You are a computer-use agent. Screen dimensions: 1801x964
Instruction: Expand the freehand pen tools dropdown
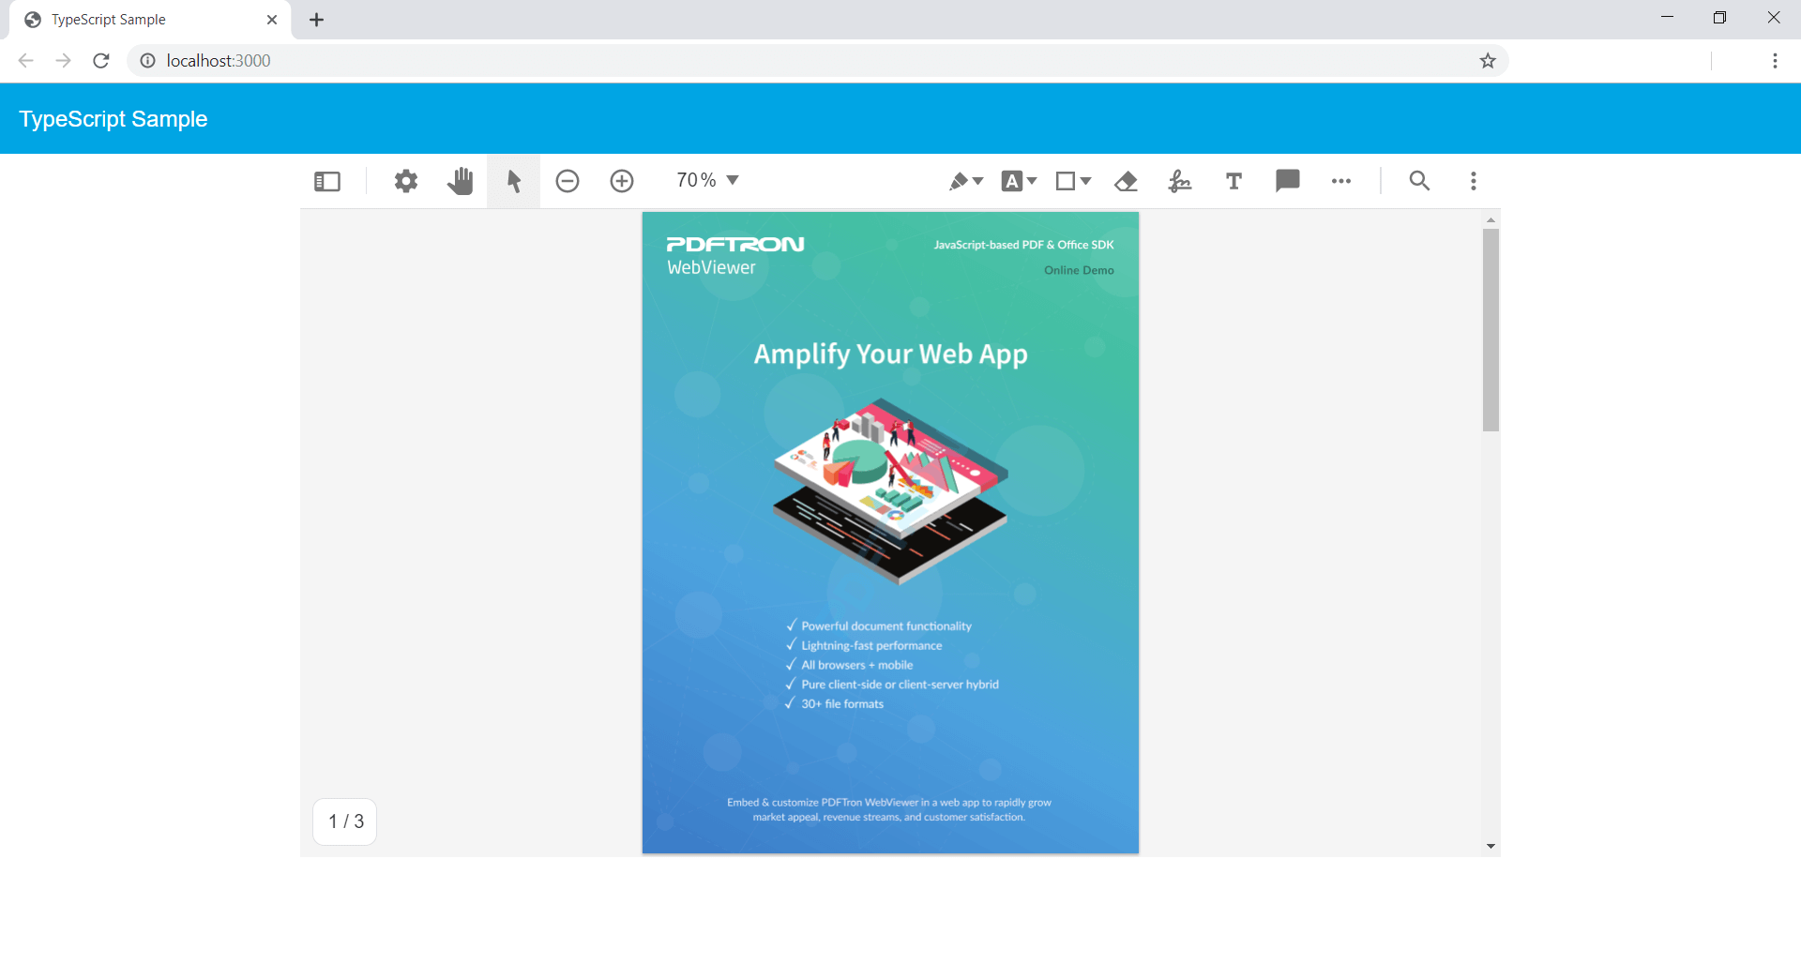pyautogui.click(x=965, y=181)
